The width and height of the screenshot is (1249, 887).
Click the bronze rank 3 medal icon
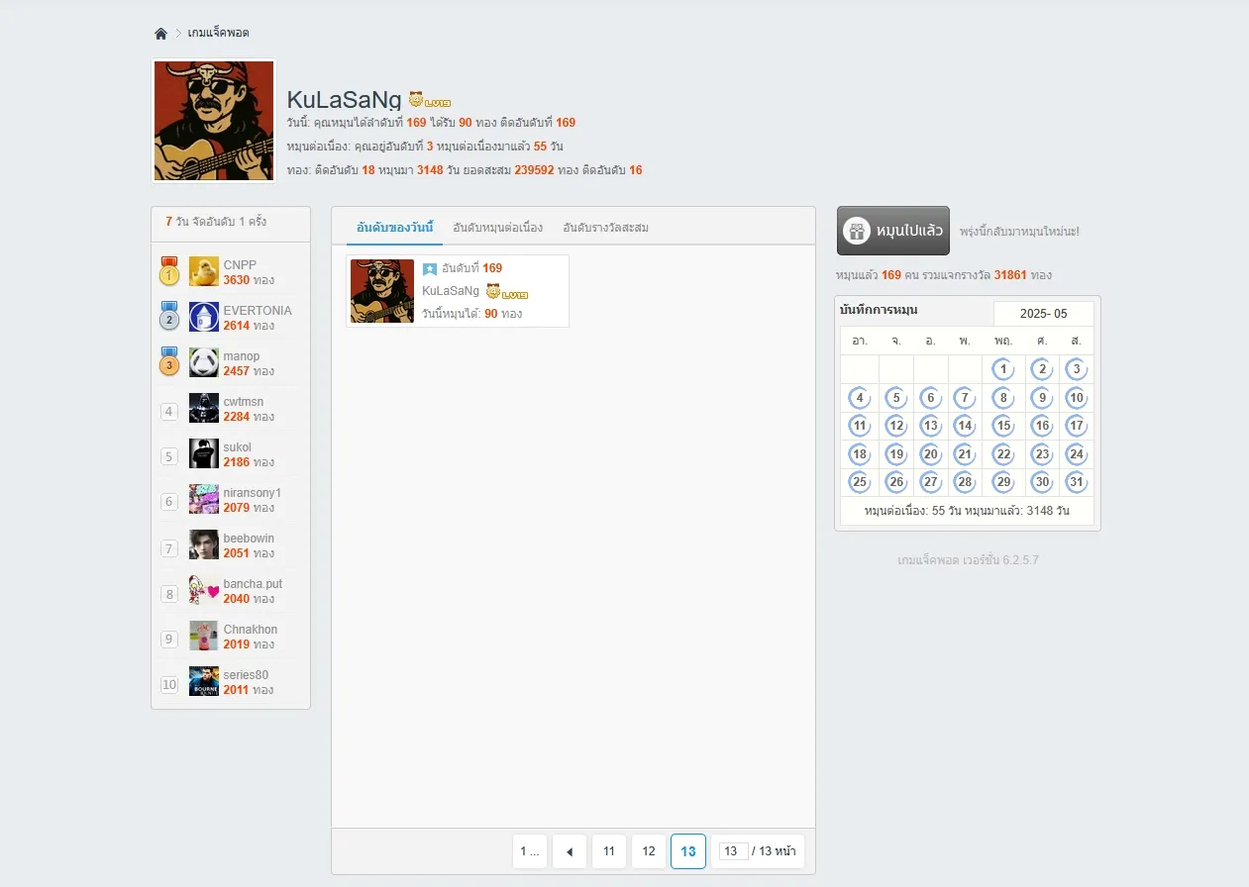point(169,362)
